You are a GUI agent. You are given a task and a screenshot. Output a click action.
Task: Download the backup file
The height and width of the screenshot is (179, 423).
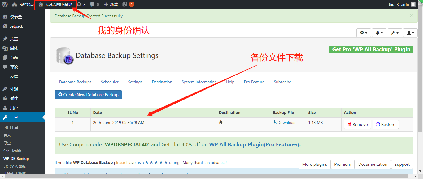(x=284, y=122)
